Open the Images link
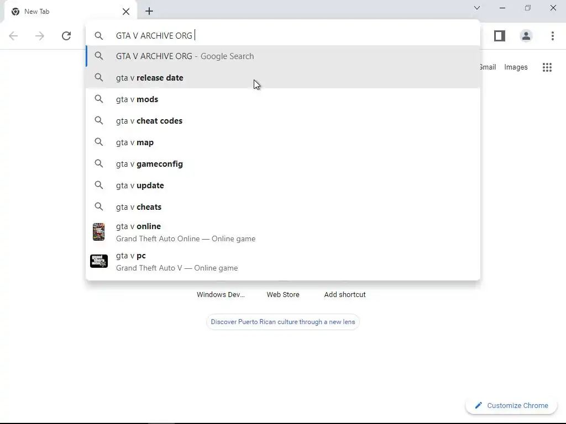The width and height of the screenshot is (566, 424). 516,67
